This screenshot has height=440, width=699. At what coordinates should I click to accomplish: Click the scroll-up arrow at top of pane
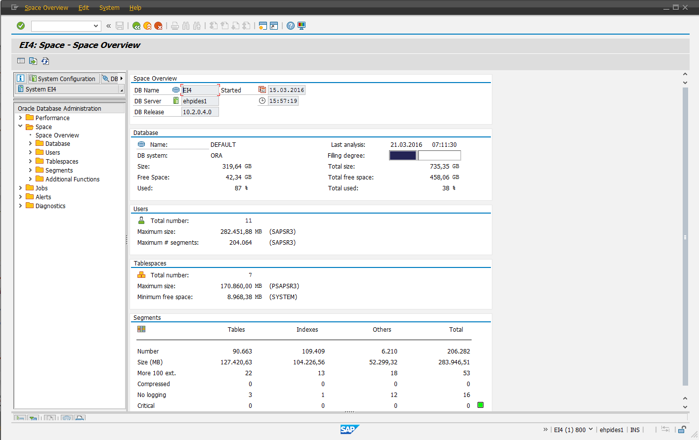coord(685,74)
